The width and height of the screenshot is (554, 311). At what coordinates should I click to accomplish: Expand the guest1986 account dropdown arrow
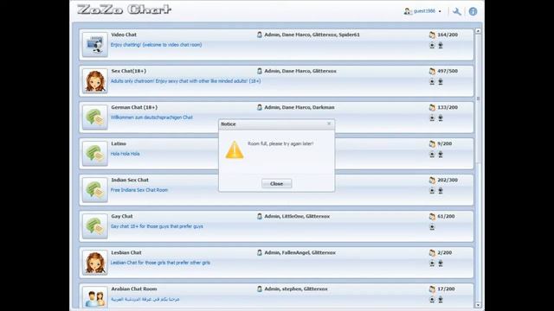point(440,11)
